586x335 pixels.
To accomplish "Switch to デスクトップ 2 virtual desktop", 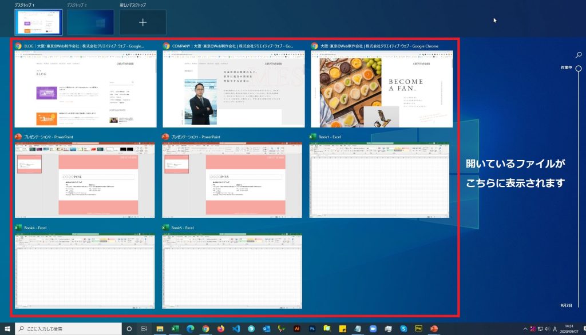I will 90,22.
